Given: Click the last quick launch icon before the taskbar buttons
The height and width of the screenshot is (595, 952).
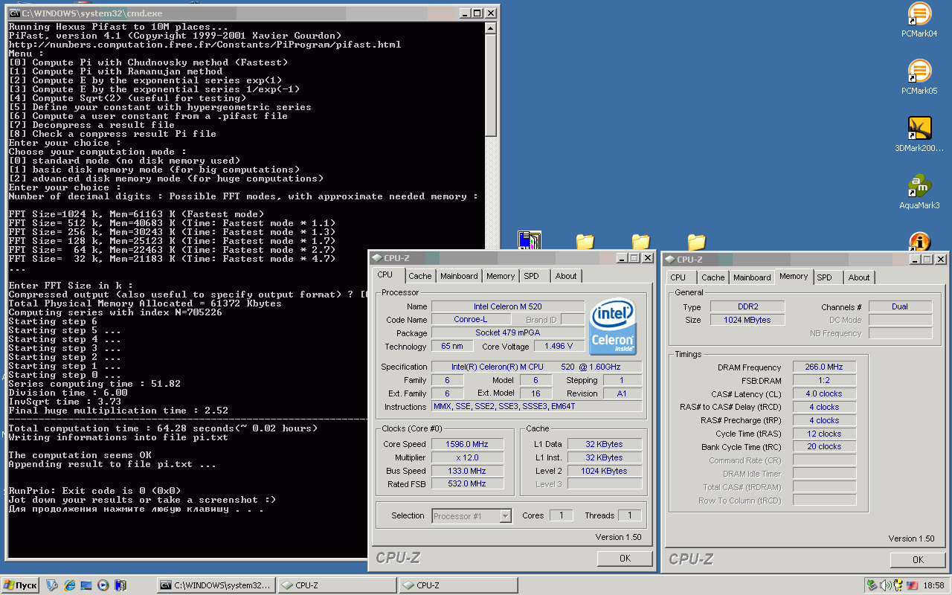Looking at the screenshot, I should (120, 585).
